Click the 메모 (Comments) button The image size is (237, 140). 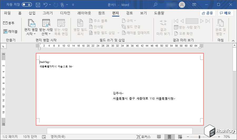(225, 13)
